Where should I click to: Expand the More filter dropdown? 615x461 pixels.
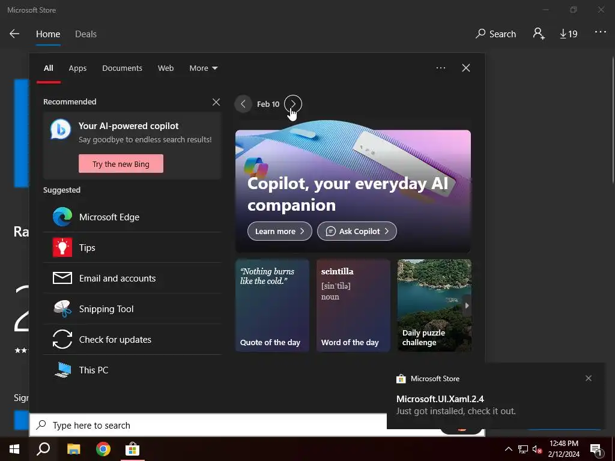(203, 68)
